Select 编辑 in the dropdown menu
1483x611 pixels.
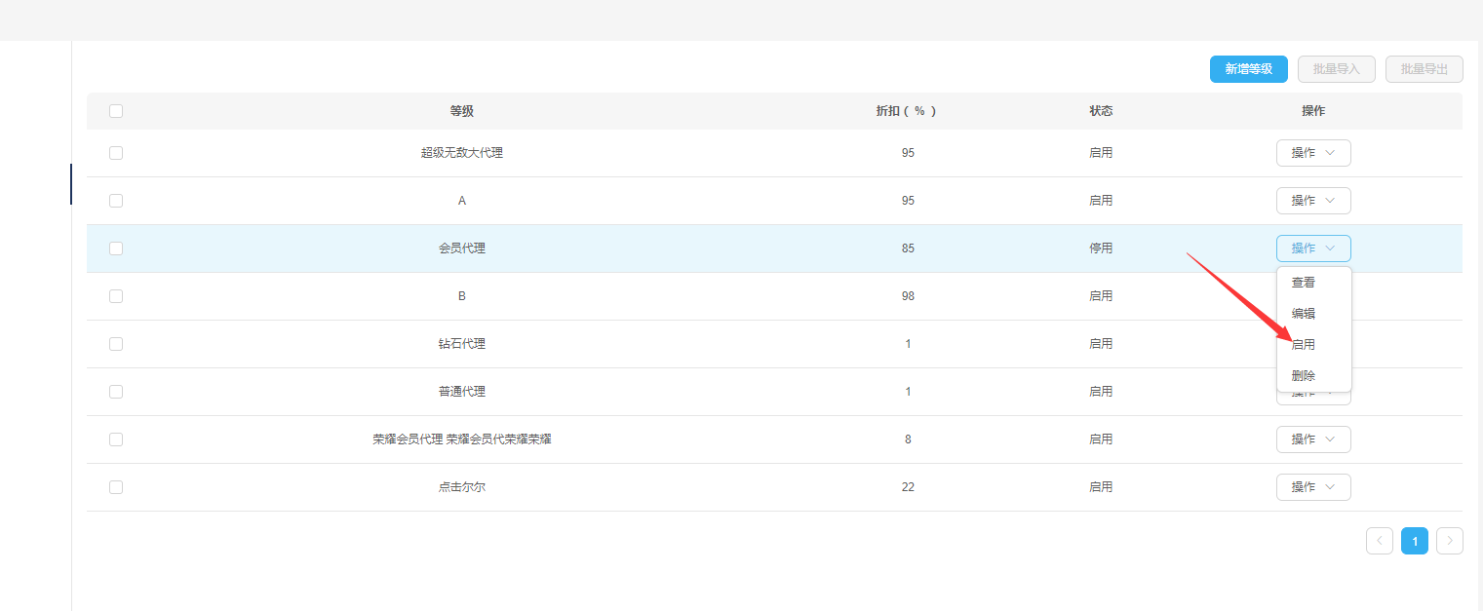tap(1304, 314)
